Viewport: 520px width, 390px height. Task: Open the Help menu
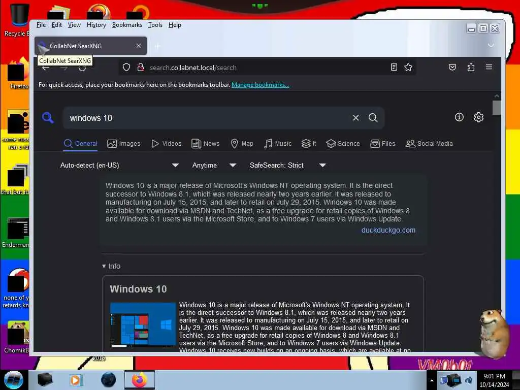click(x=175, y=25)
